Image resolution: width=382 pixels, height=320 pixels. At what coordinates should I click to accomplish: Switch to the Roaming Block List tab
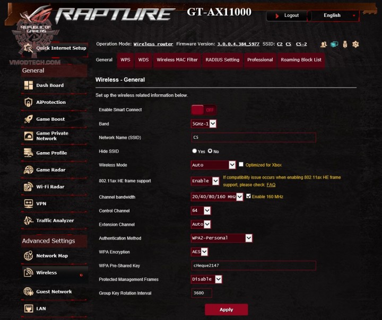pos(301,60)
